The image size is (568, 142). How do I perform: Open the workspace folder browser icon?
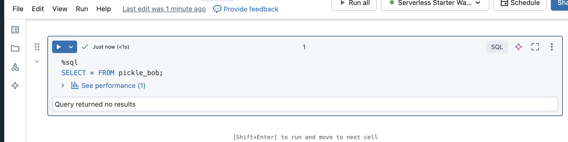(15, 48)
